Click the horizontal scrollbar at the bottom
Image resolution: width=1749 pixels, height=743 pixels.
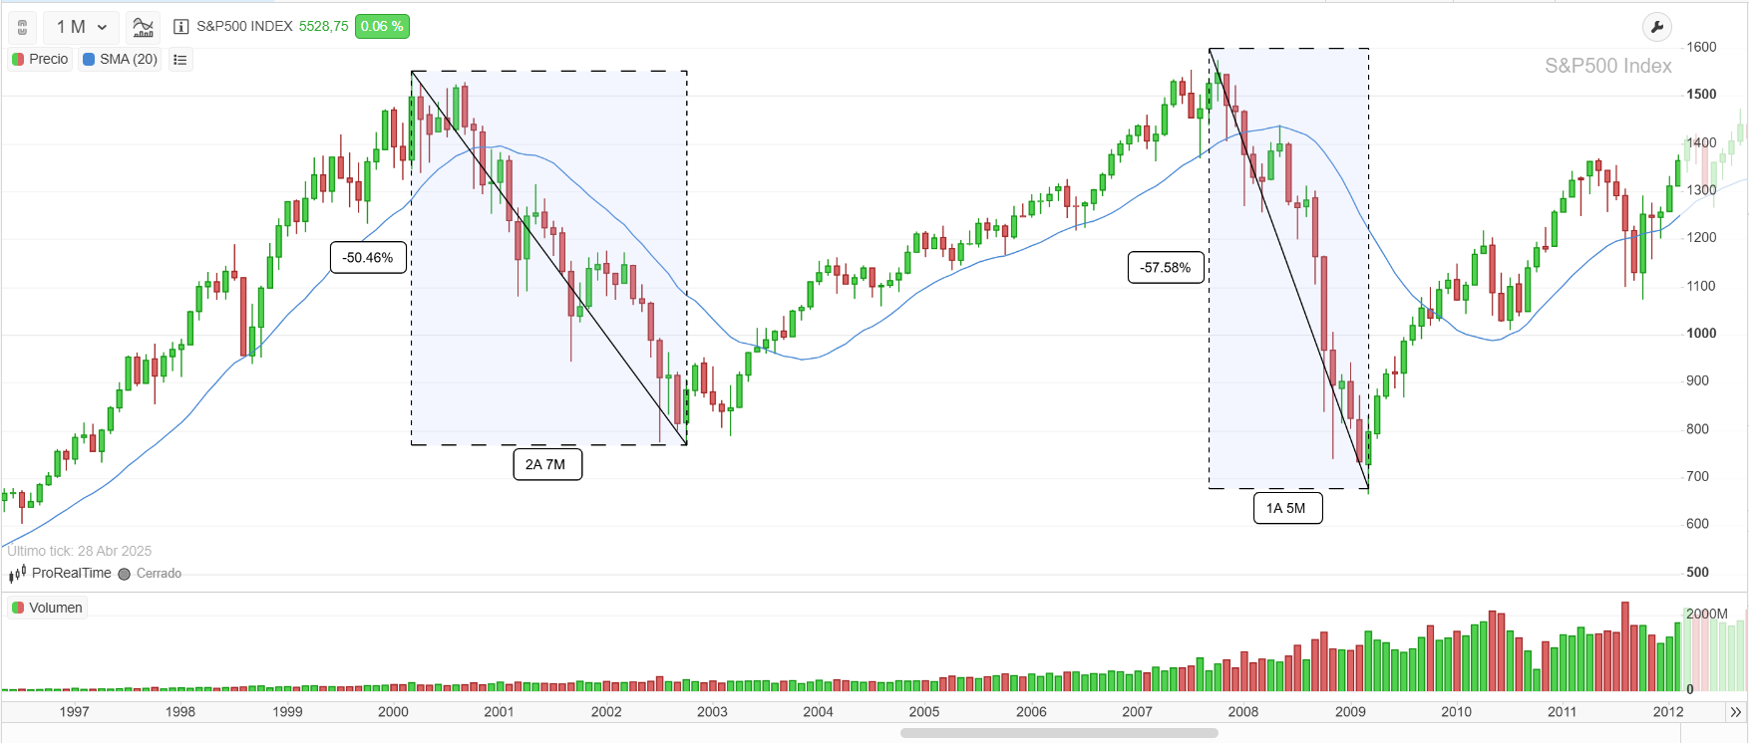pyautogui.click(x=1057, y=732)
